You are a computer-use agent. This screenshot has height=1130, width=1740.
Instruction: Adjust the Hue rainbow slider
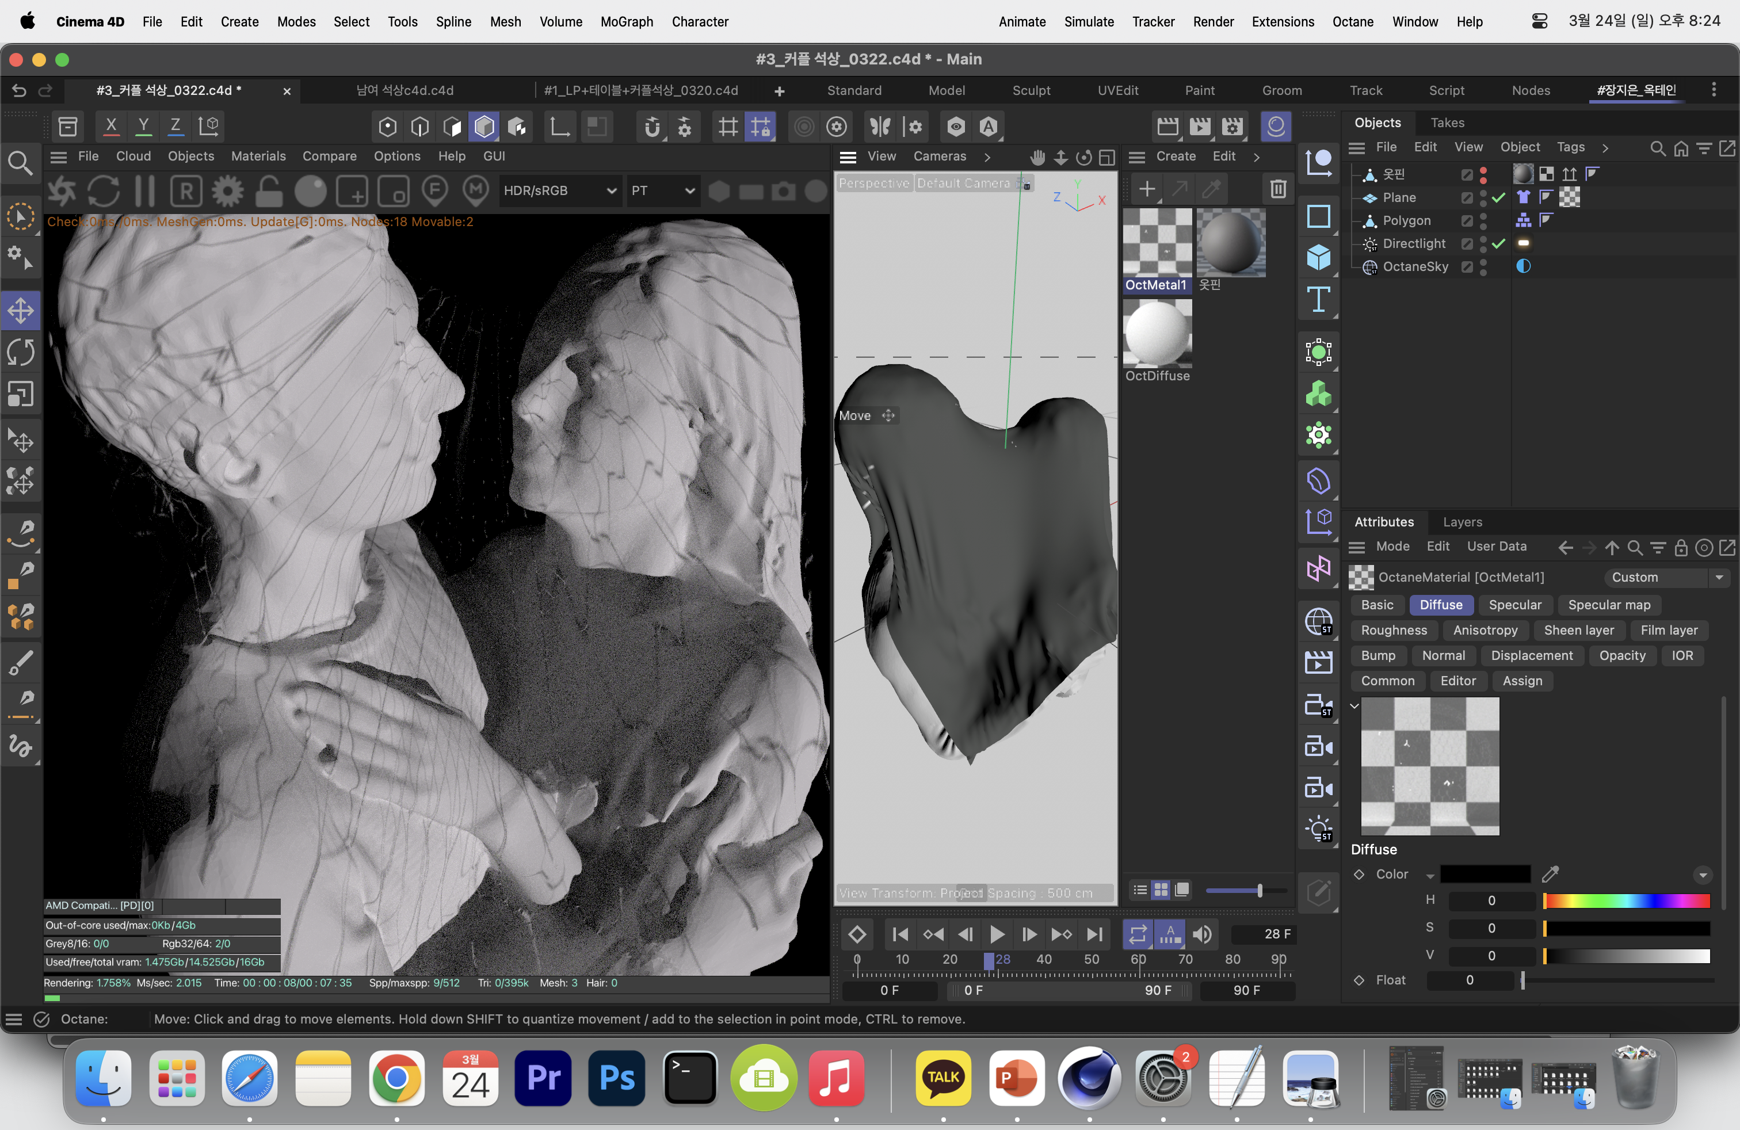tap(1627, 900)
